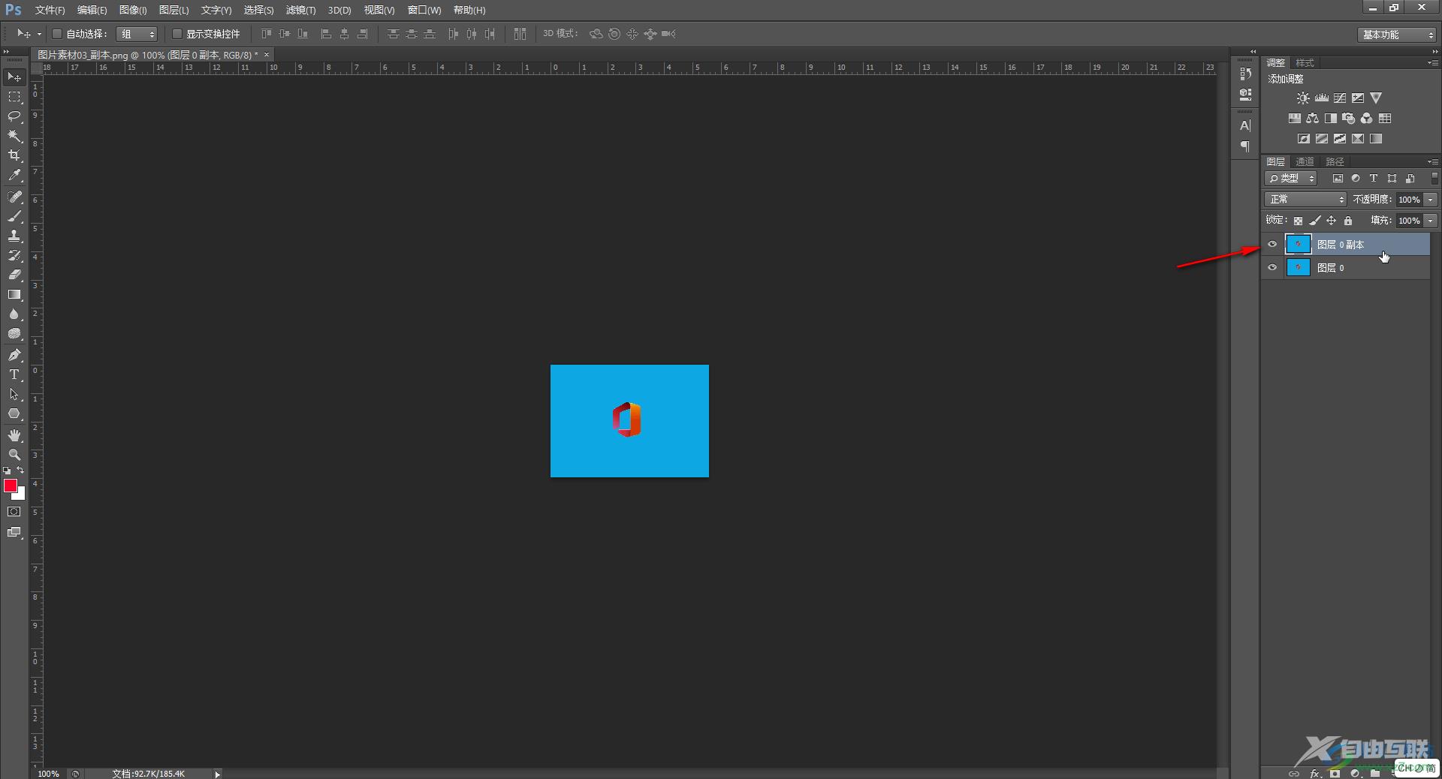Toggle lock layer position
This screenshot has width=1442, height=779.
point(1331,221)
